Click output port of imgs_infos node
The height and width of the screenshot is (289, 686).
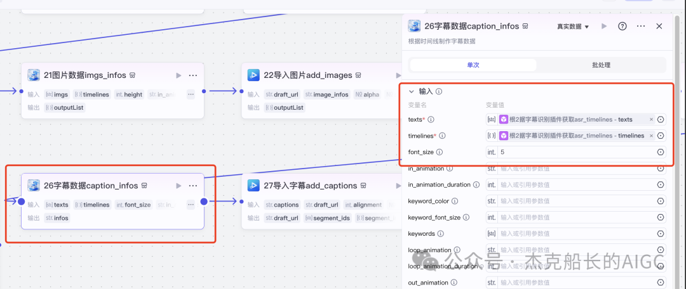coord(204,91)
